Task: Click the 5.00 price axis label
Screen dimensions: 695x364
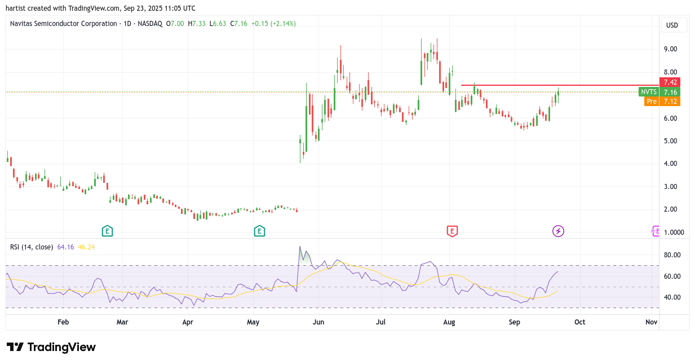Action: pyautogui.click(x=670, y=141)
